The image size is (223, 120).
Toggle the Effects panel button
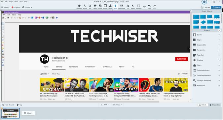pyautogui.click(x=203, y=105)
